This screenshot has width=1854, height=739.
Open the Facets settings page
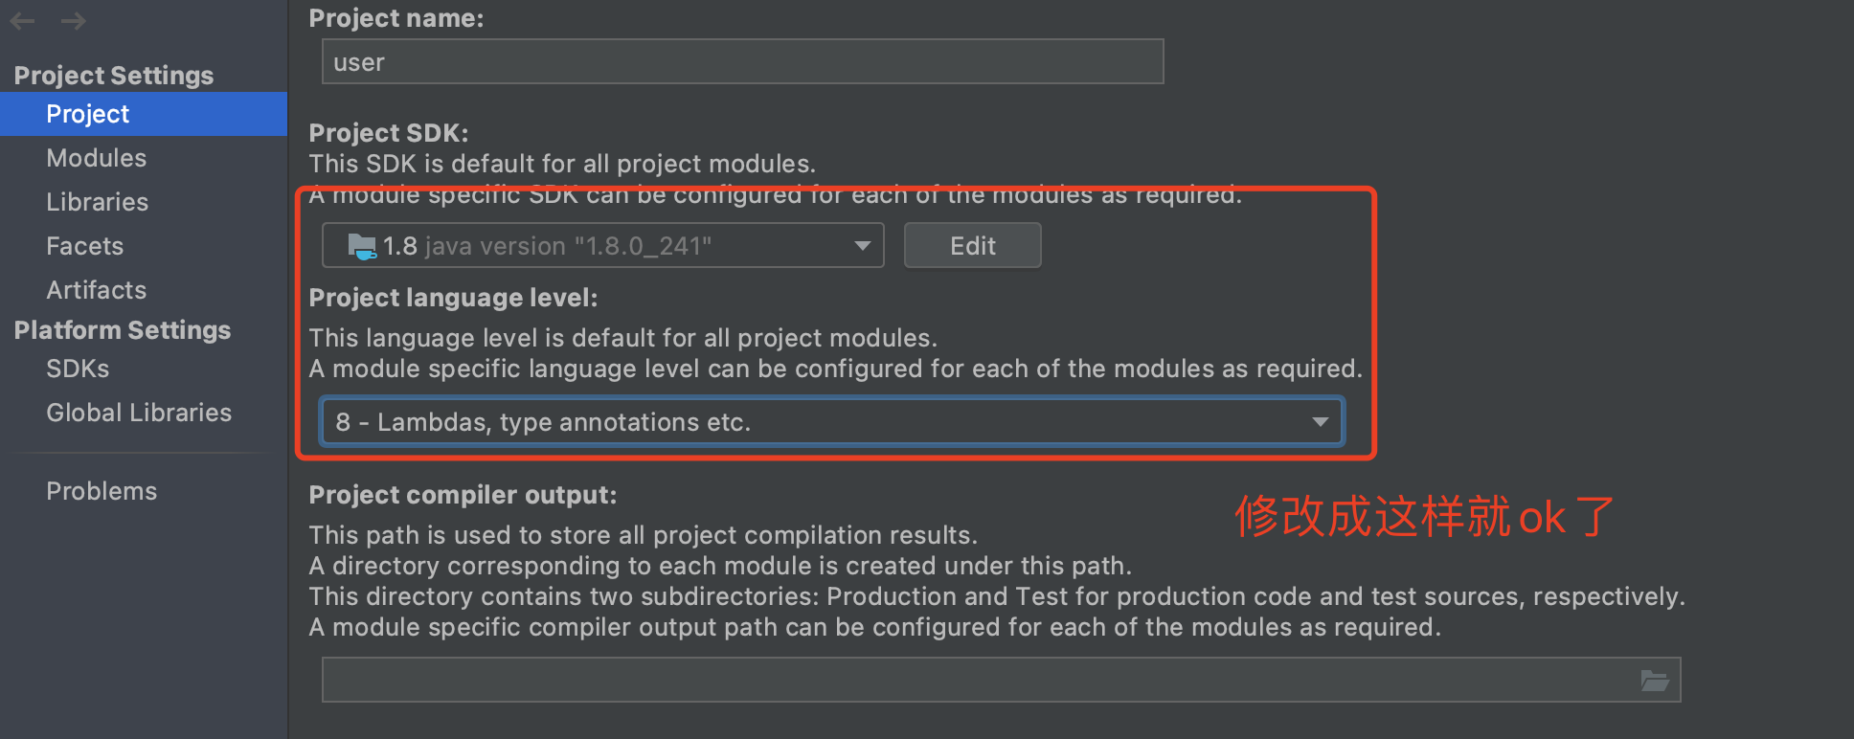point(84,246)
